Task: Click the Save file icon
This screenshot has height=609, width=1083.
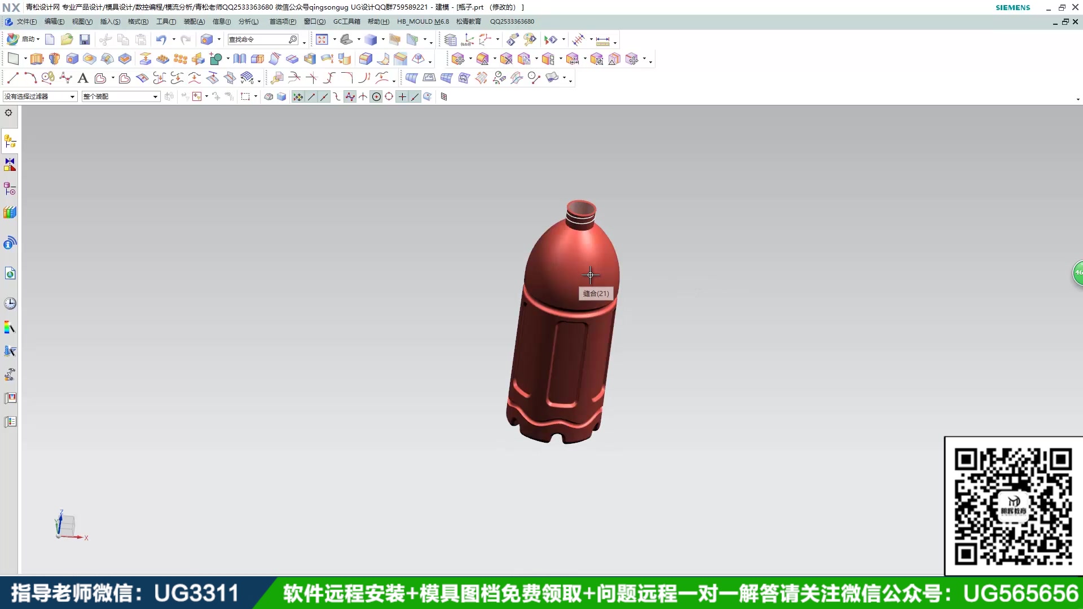Action: tap(85, 39)
